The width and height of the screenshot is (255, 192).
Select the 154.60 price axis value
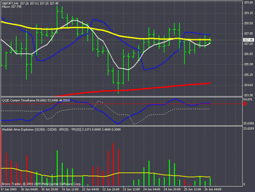coord(248,85)
